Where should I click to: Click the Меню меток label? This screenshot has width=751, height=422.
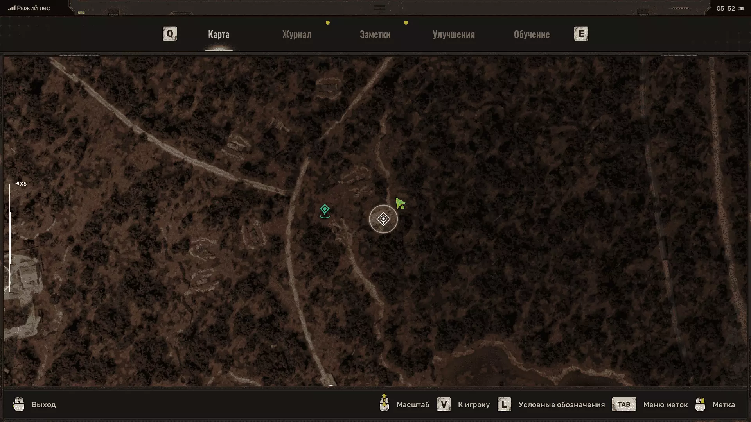pyautogui.click(x=665, y=405)
